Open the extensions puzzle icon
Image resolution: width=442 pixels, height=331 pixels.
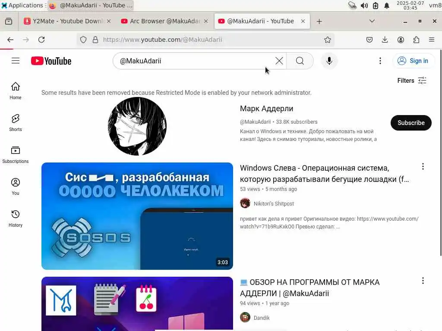pyautogui.click(x=416, y=40)
